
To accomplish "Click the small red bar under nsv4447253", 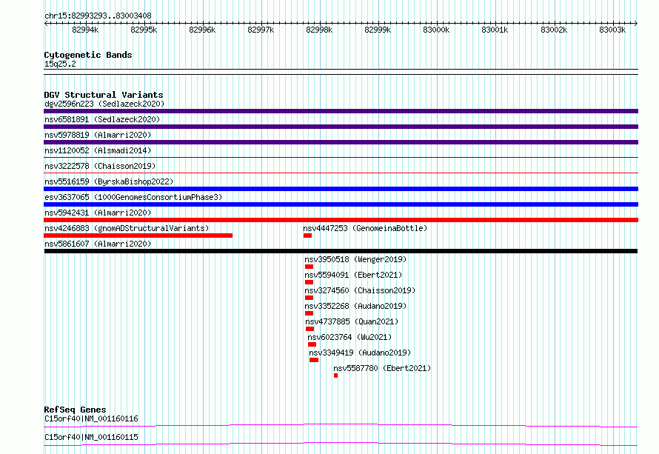I will 307,236.
